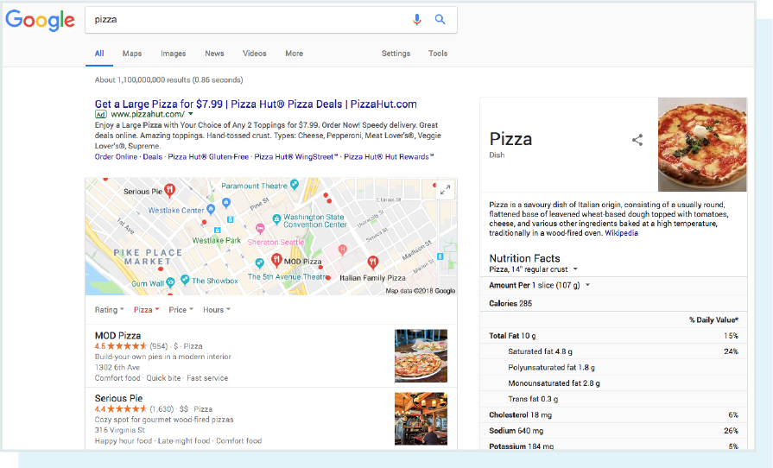Open the Hours filter dropdown
The height and width of the screenshot is (468, 773).
click(216, 310)
